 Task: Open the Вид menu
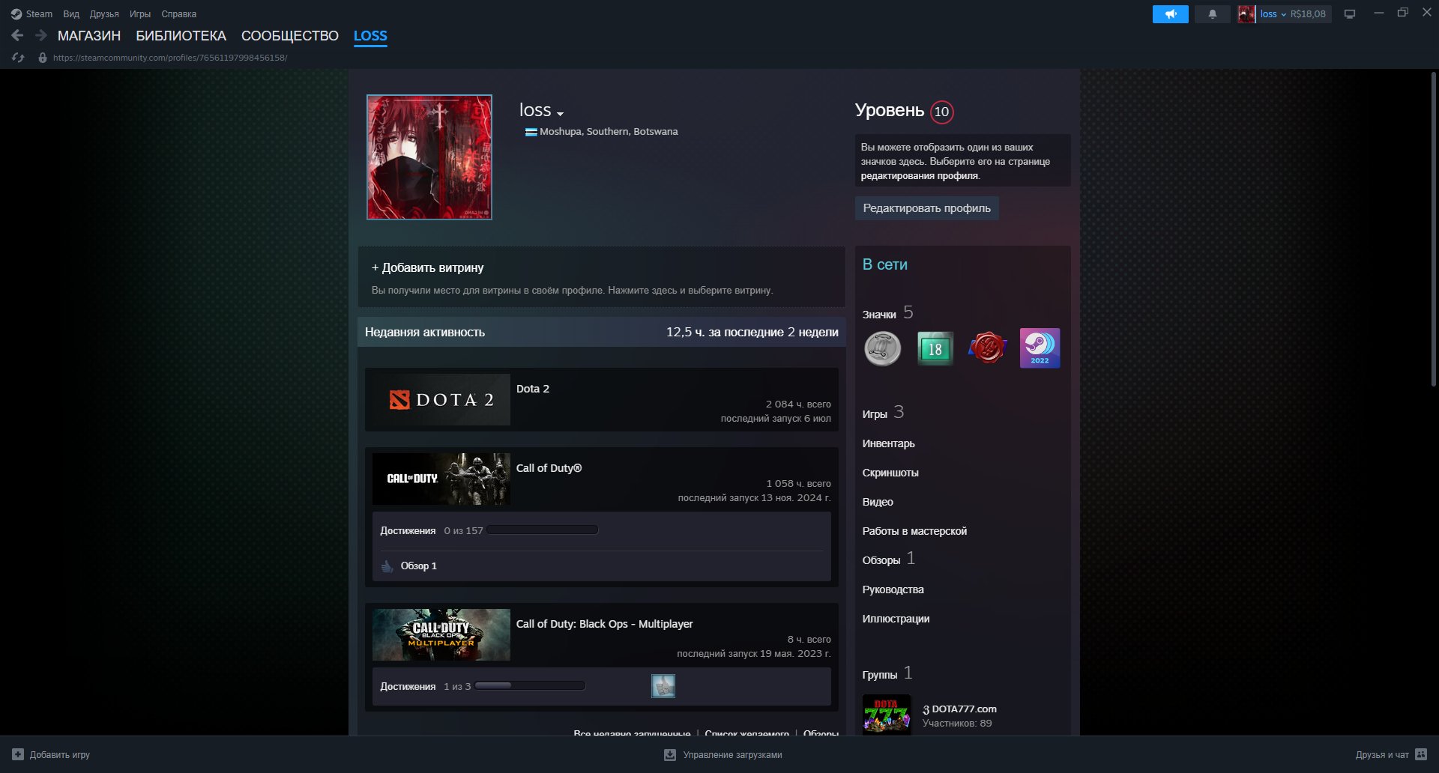point(71,14)
